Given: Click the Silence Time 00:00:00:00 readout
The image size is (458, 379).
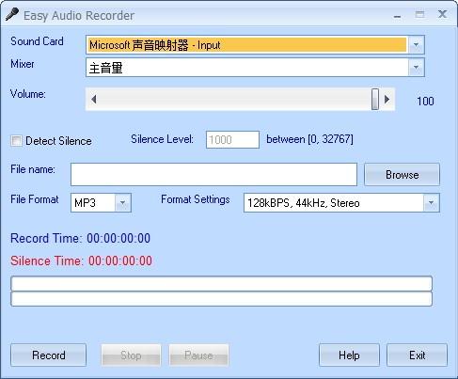Looking at the screenshot, I should [x=81, y=261].
